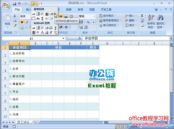
Task: Click the insert function fx icon
Action: pyautogui.click(x=79, y=38)
